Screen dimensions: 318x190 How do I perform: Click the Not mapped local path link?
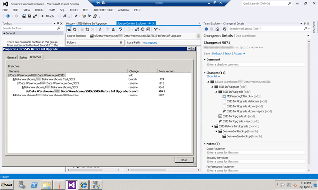(150, 43)
